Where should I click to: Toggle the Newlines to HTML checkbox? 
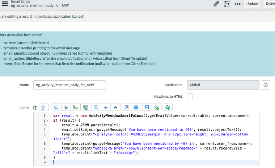point(190,96)
